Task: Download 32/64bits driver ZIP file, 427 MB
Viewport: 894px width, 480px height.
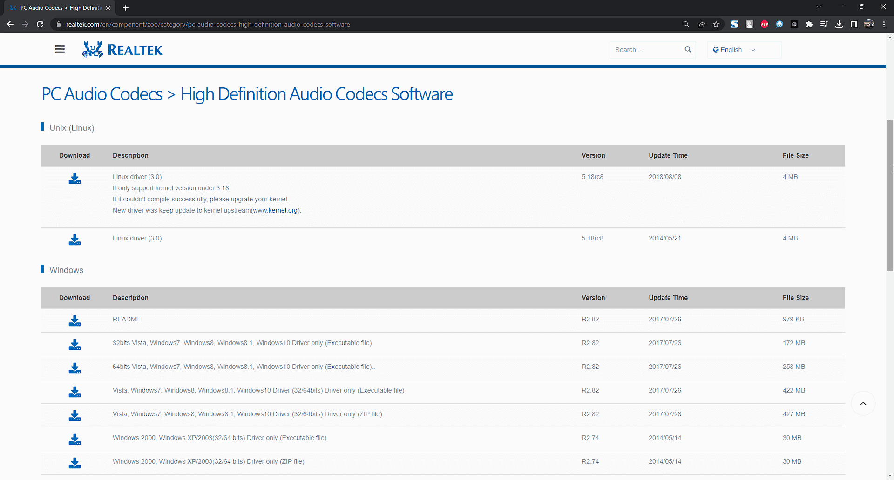Action: pyautogui.click(x=74, y=416)
